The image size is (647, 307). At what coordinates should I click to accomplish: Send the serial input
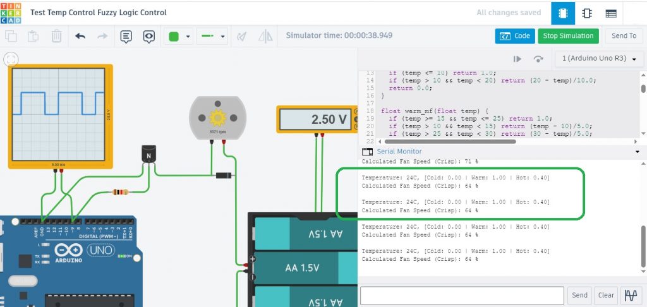point(579,296)
